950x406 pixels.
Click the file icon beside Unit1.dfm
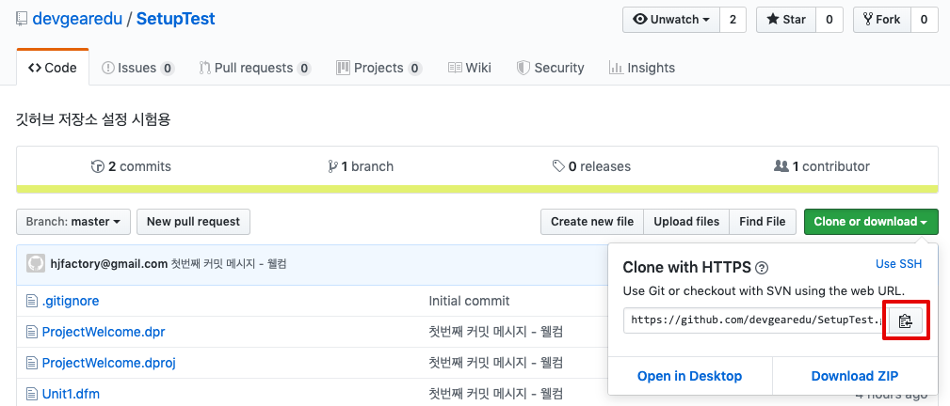click(x=31, y=395)
